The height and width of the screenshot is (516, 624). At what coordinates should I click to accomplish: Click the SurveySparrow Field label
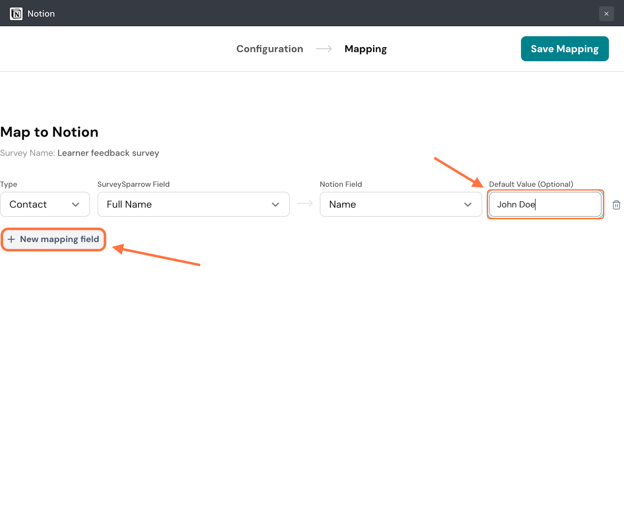(133, 184)
